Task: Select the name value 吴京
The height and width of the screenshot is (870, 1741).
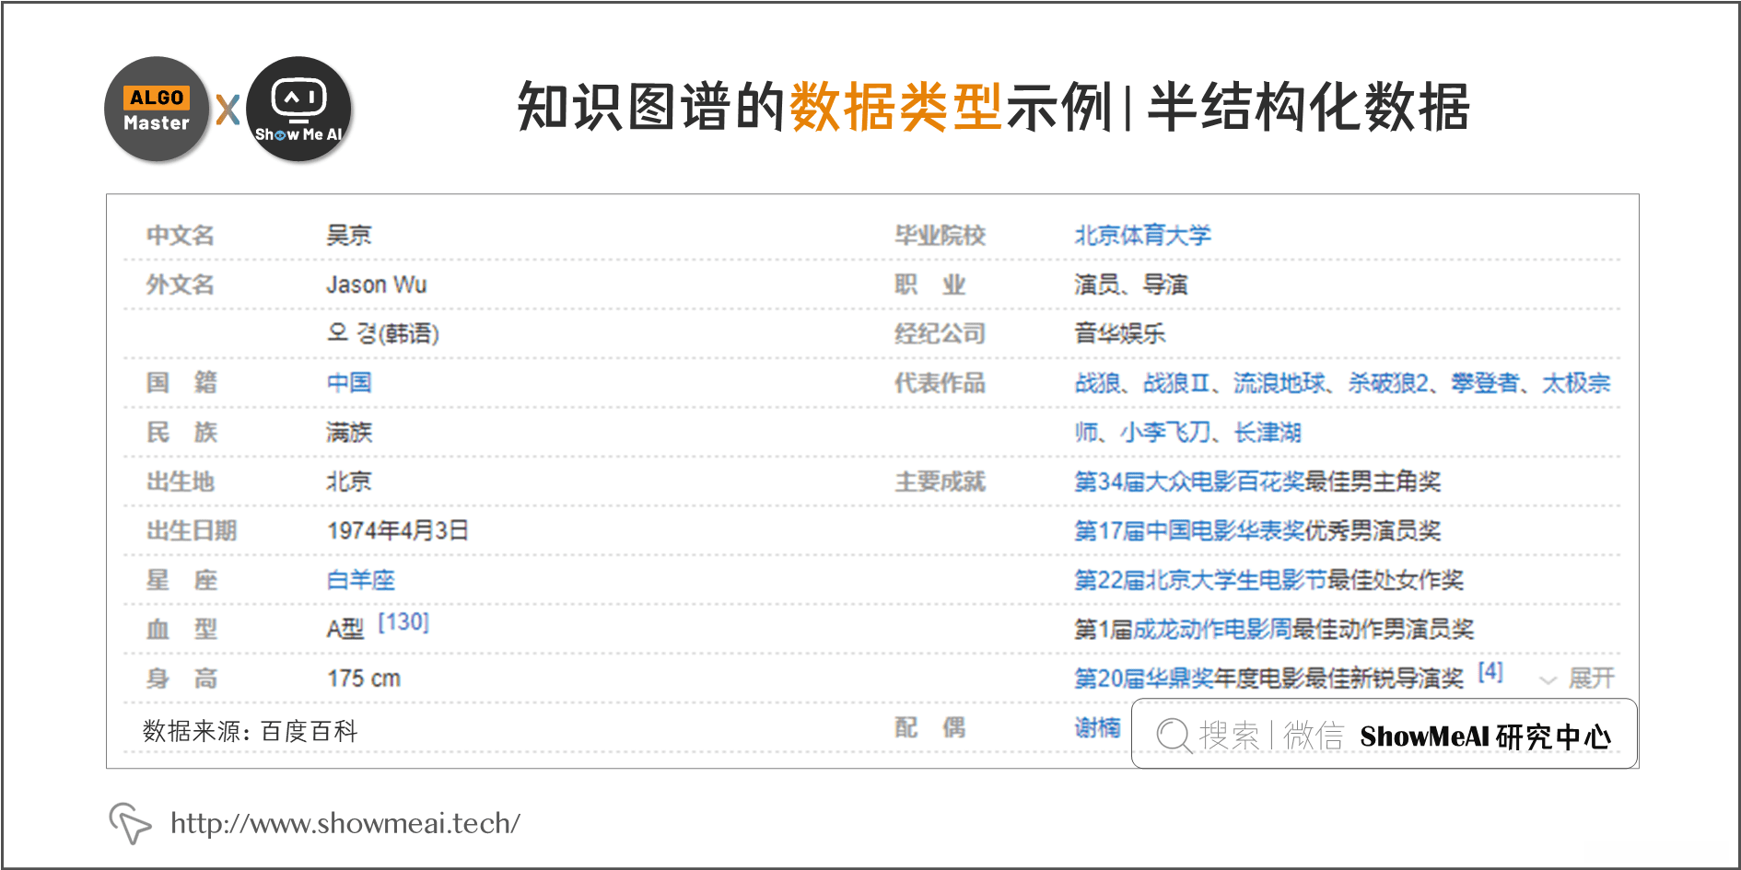Action: [349, 236]
